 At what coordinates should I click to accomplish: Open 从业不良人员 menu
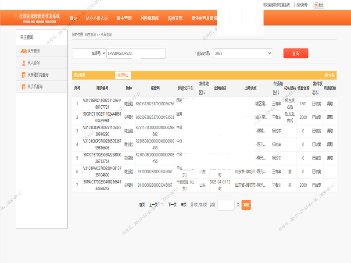click(97, 18)
